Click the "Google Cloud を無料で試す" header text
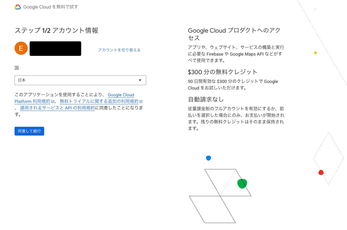The height and width of the screenshot is (230, 347). pos(51,7)
